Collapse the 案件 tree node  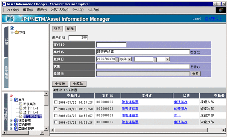(x=11, y=100)
